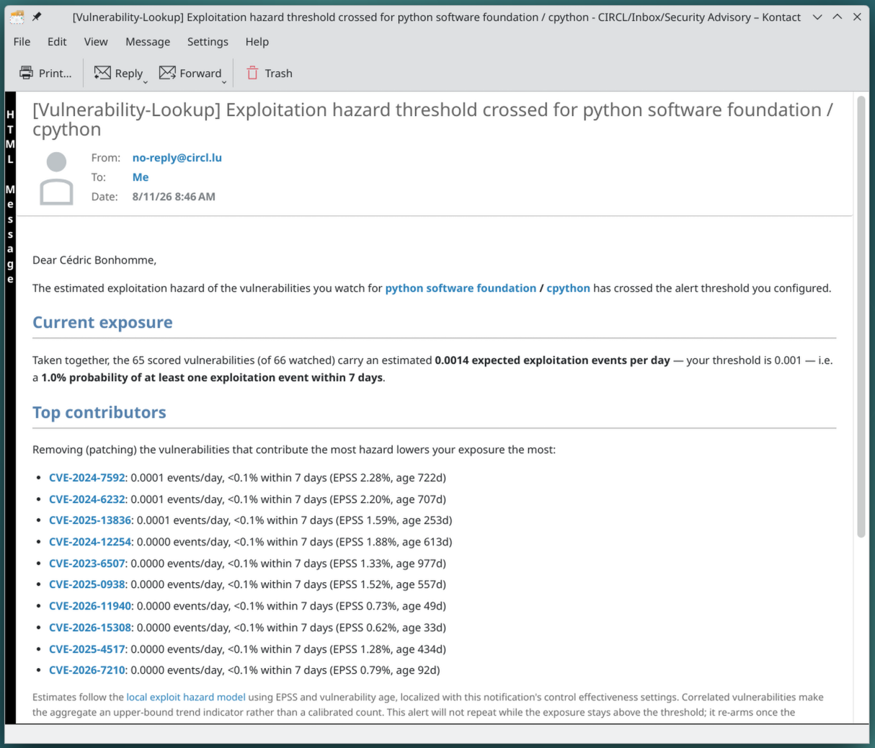Open CVE-2026-15308 link
875x748 pixels.
(x=90, y=628)
